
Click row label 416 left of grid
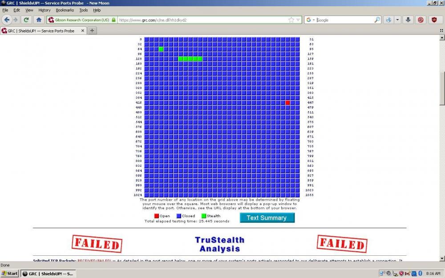point(139,103)
